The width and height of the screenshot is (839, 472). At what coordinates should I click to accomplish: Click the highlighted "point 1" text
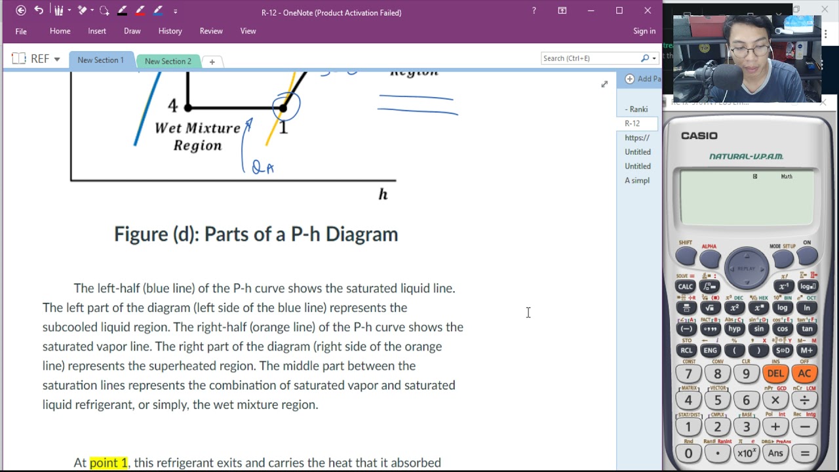point(109,463)
